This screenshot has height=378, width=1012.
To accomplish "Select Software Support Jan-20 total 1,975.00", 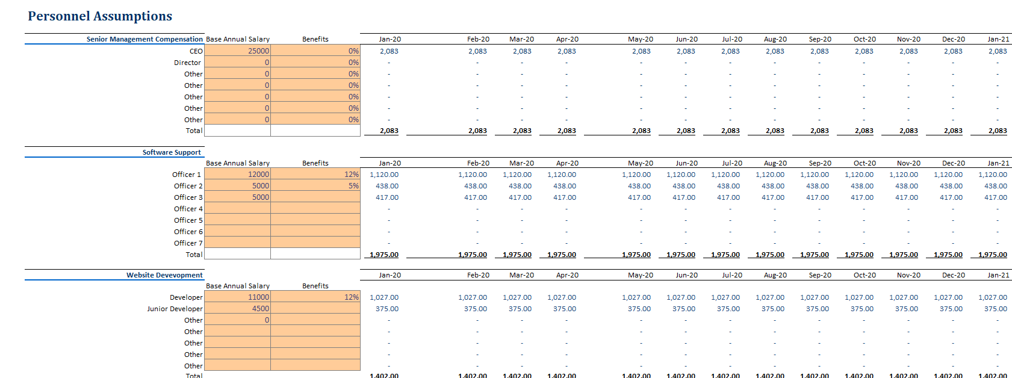I will (x=384, y=255).
